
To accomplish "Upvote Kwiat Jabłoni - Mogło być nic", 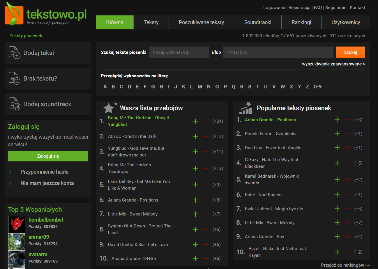I will (x=337, y=209).
